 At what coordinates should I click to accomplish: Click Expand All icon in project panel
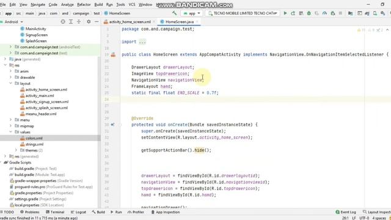point(71,22)
